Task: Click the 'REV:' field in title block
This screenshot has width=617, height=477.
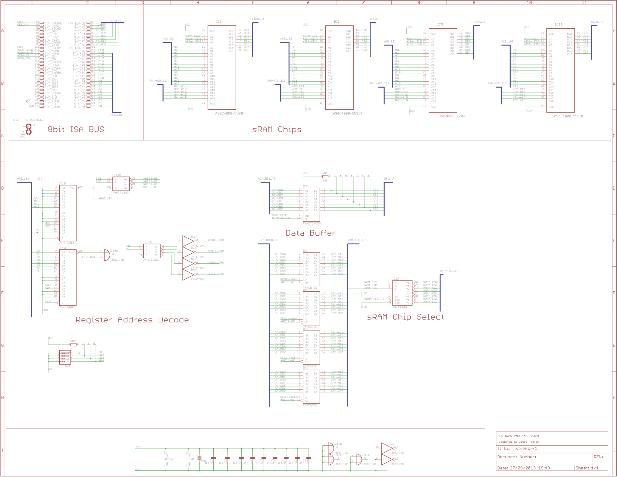Action: tap(598, 457)
